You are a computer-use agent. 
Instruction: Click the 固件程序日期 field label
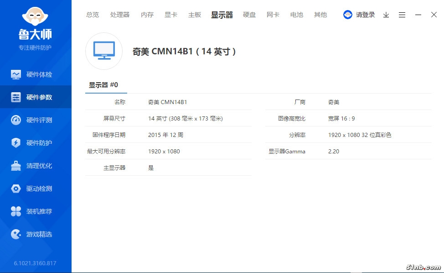click(x=109, y=135)
